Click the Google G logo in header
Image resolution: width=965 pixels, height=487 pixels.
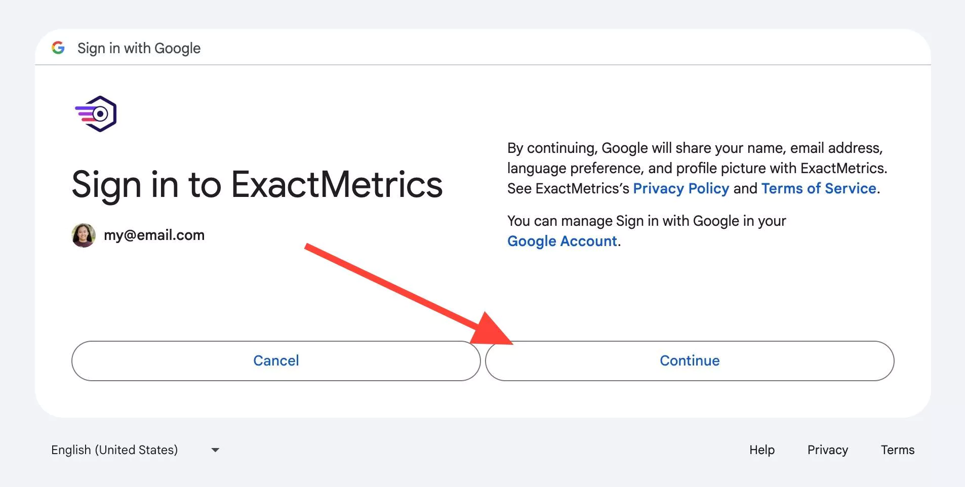pos(58,48)
